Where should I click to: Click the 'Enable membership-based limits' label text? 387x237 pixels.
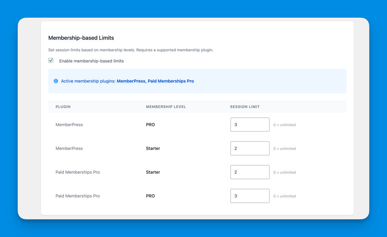click(91, 61)
